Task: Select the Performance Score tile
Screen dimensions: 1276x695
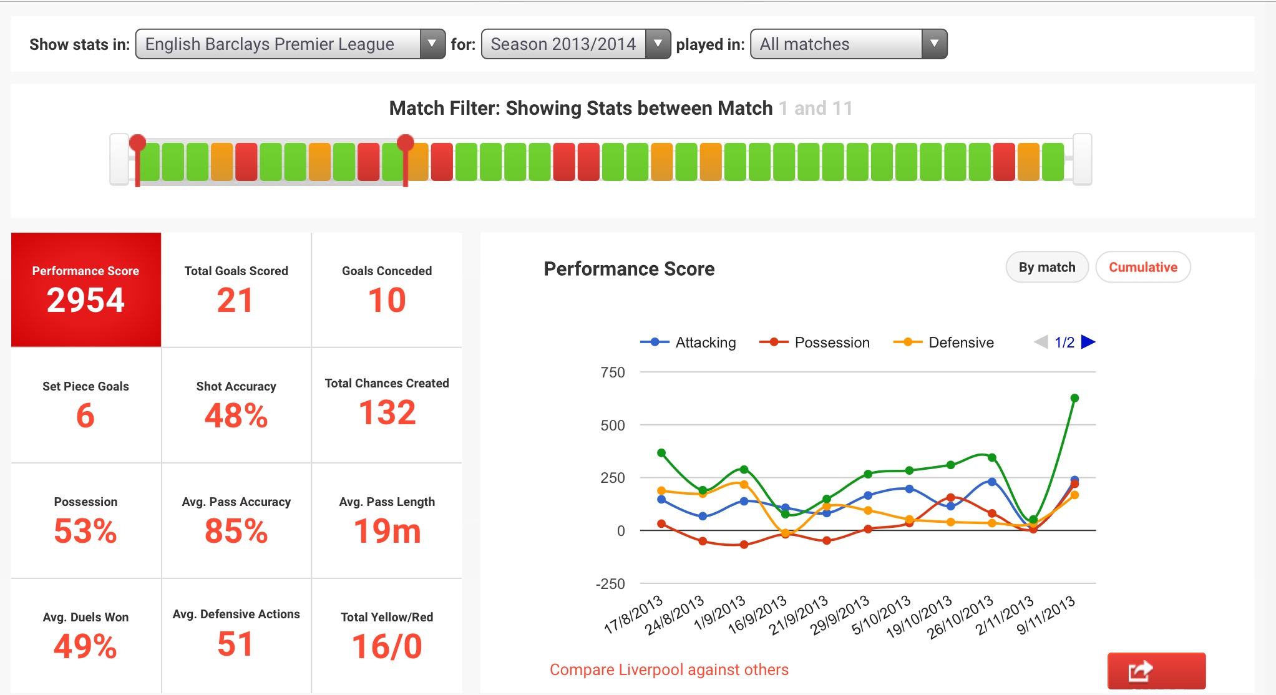Action: pyautogui.click(x=86, y=290)
